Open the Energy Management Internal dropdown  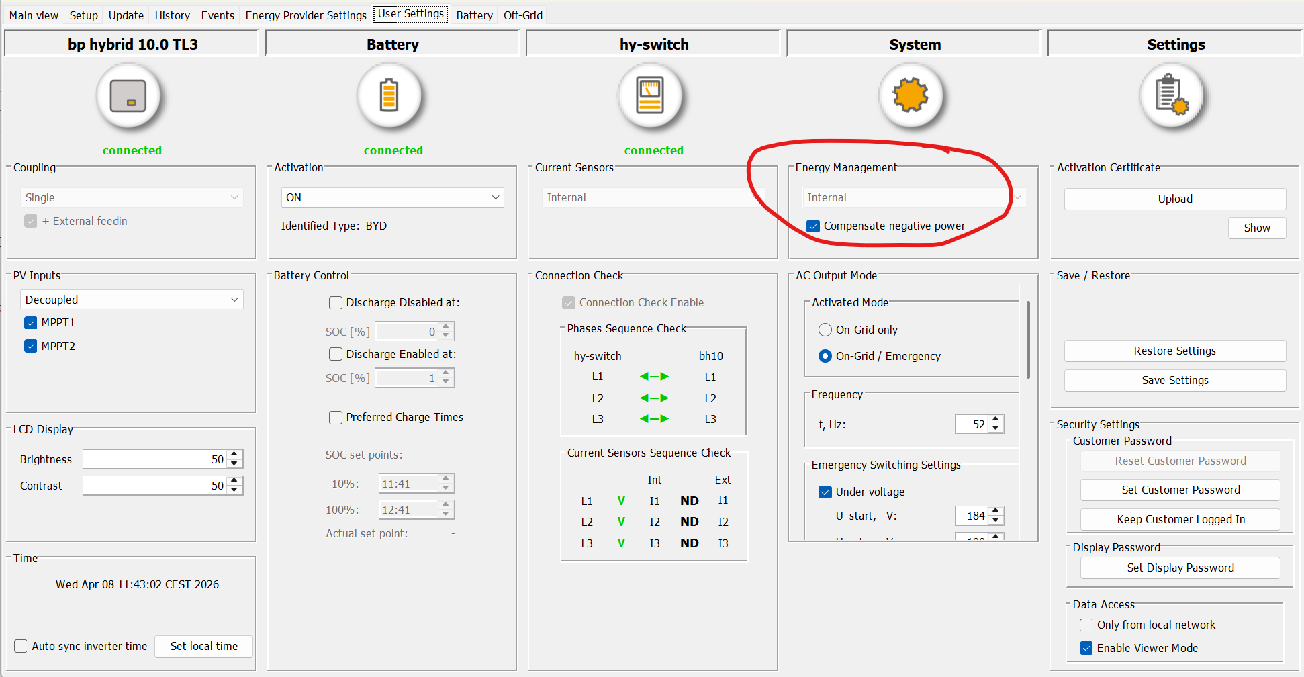(x=913, y=197)
